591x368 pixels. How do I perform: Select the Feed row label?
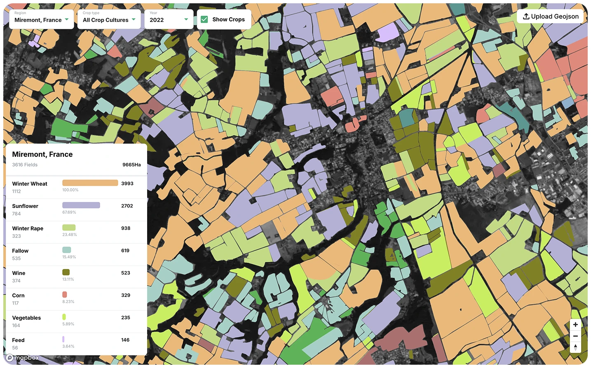pos(18,340)
